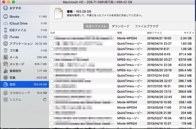Select the row accessed 2018/04/21 19:00

(x=122, y=38)
